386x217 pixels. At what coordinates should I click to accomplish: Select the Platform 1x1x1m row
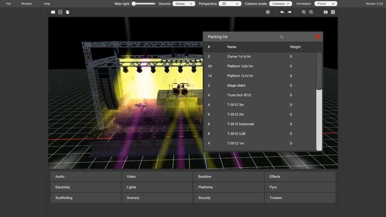[x=259, y=76]
